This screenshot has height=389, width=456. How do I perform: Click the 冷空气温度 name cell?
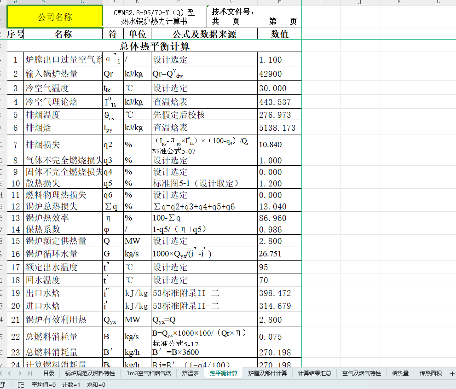pos(63,88)
